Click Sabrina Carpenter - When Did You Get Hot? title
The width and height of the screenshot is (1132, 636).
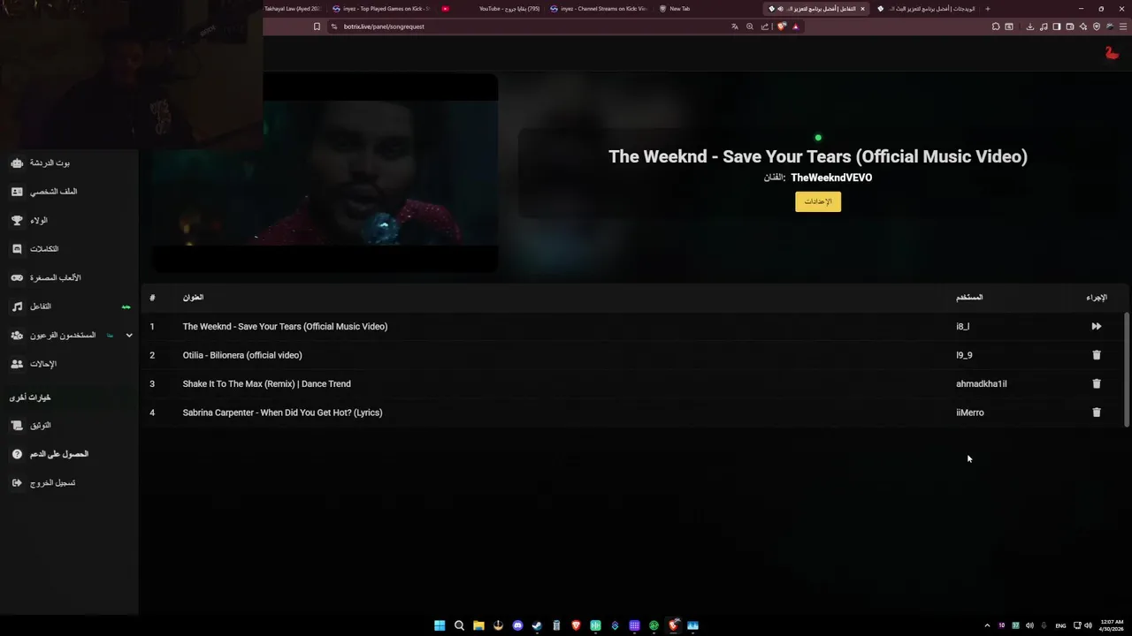pos(282,413)
